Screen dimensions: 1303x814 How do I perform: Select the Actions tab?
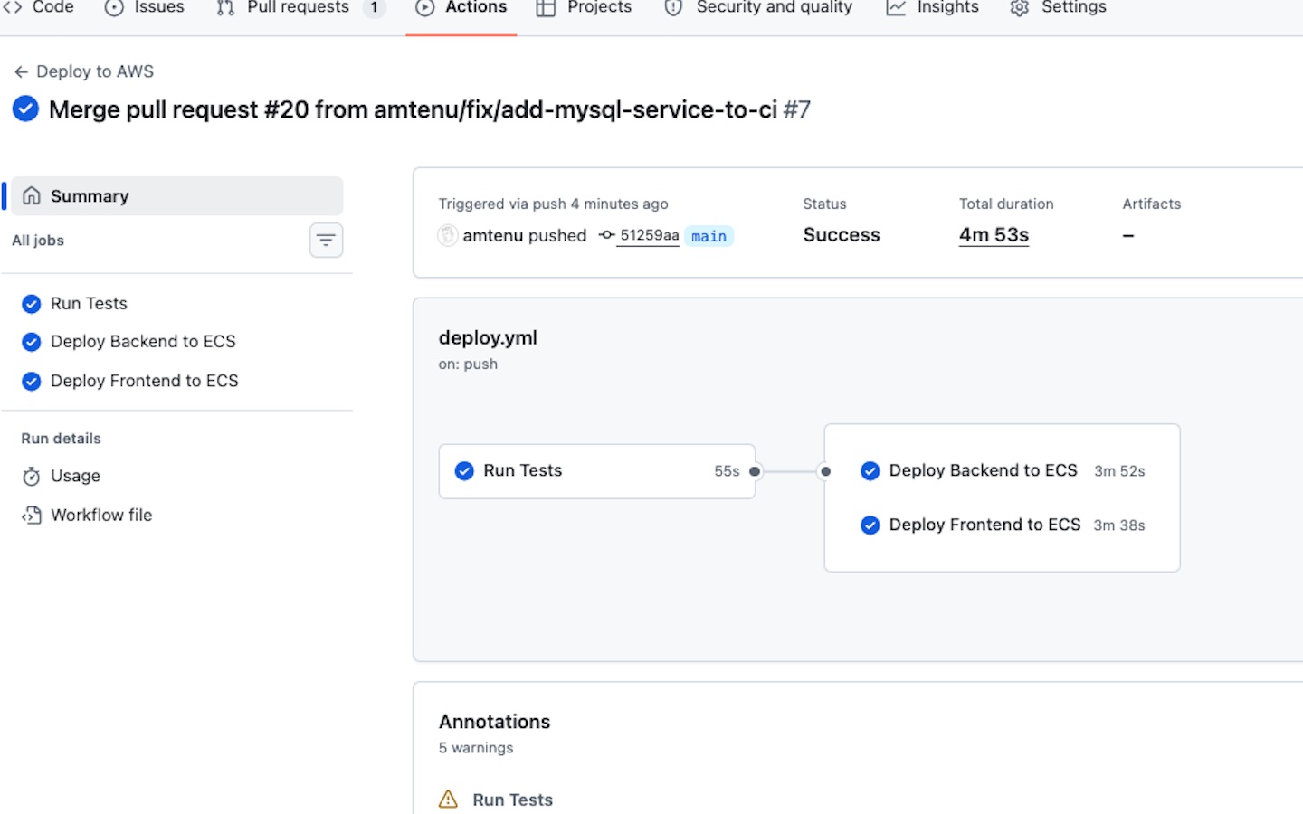click(461, 7)
